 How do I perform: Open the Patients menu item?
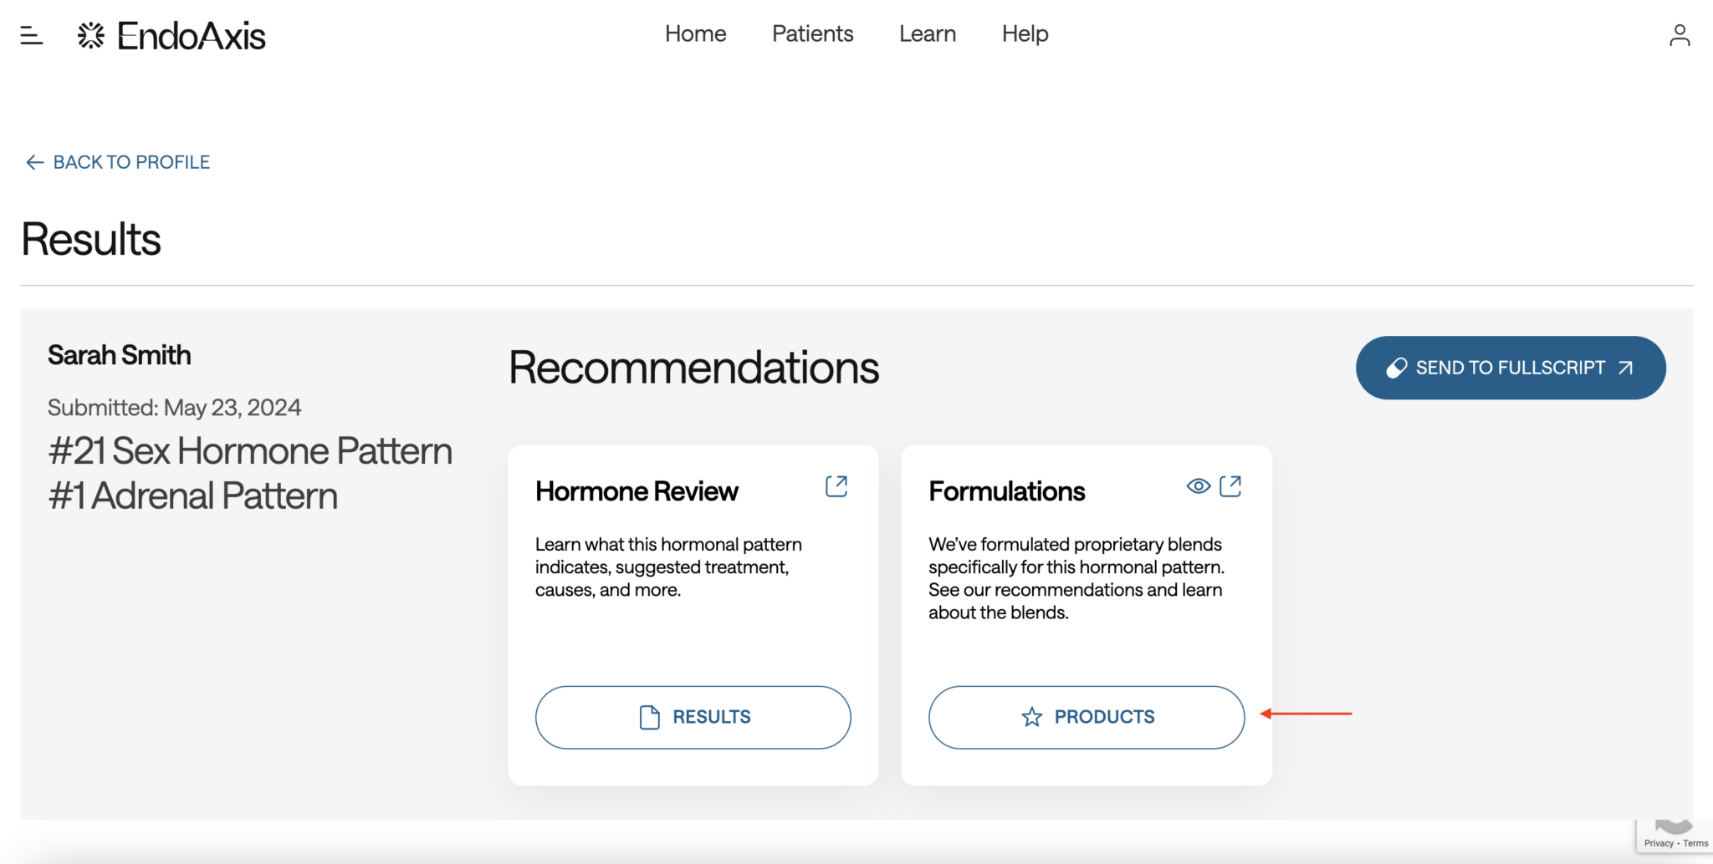(x=812, y=34)
